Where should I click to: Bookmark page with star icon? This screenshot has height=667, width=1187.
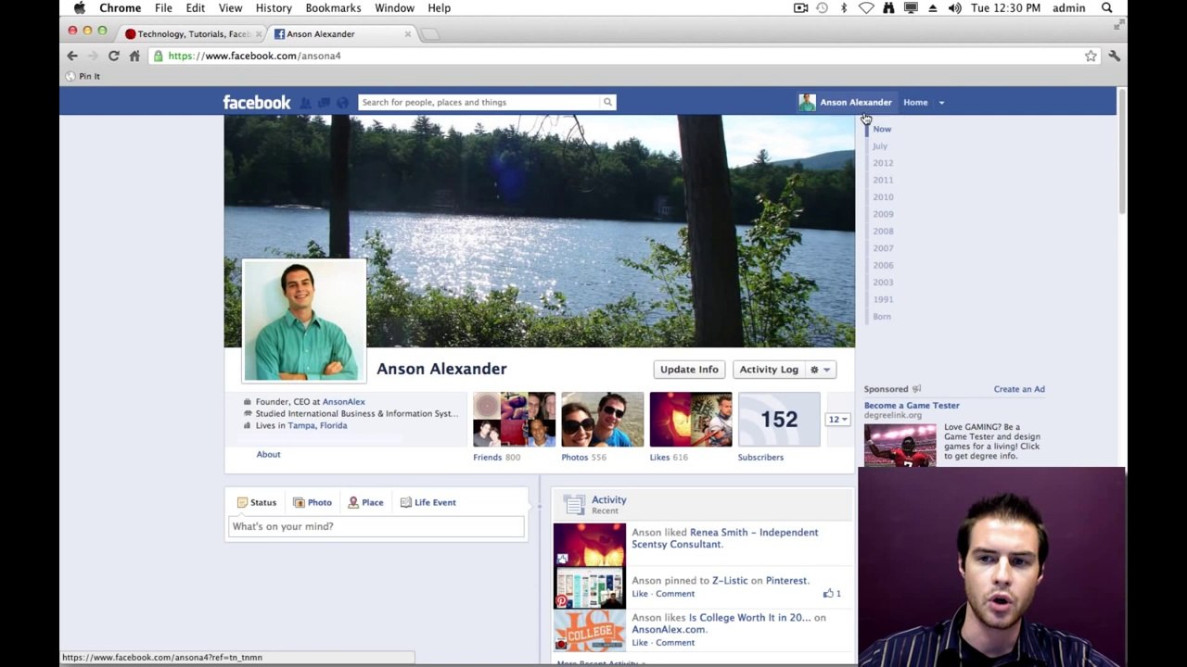[x=1091, y=56]
